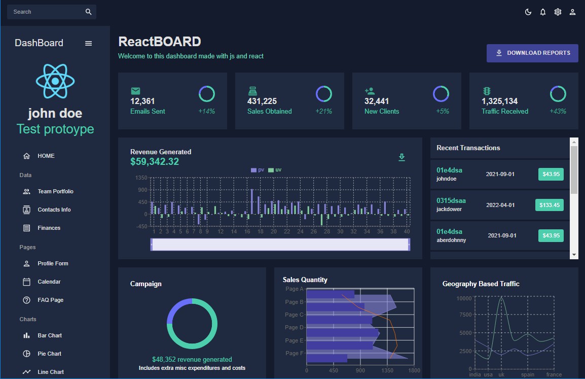Viewport: 585px width, 379px height.
Task: Open the settings gear icon
Action: (558, 12)
